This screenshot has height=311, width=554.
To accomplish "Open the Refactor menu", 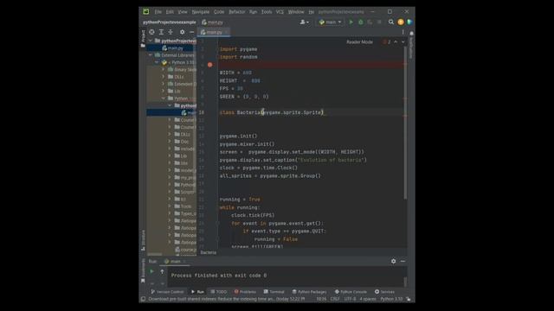I will [x=236, y=11].
